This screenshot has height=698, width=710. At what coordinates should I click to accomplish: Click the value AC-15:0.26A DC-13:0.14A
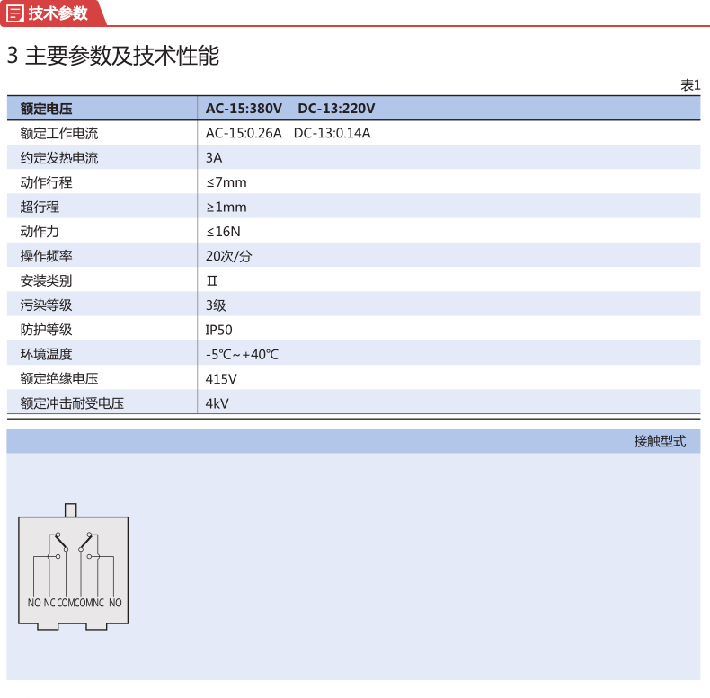288,133
